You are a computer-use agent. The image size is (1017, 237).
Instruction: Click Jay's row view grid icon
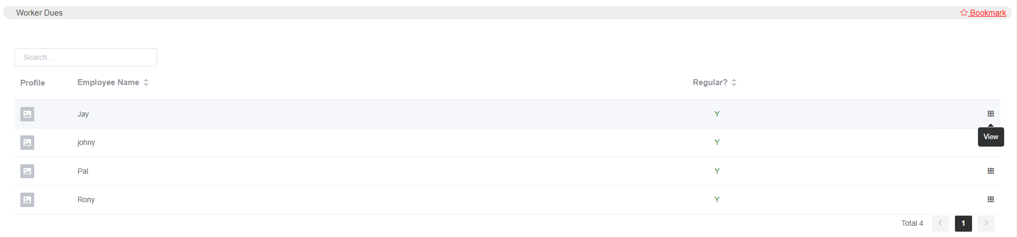990,113
